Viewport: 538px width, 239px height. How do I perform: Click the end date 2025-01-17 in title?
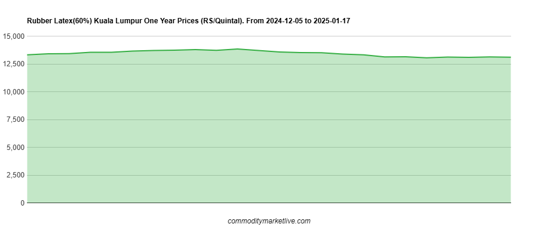pyautogui.click(x=332, y=21)
